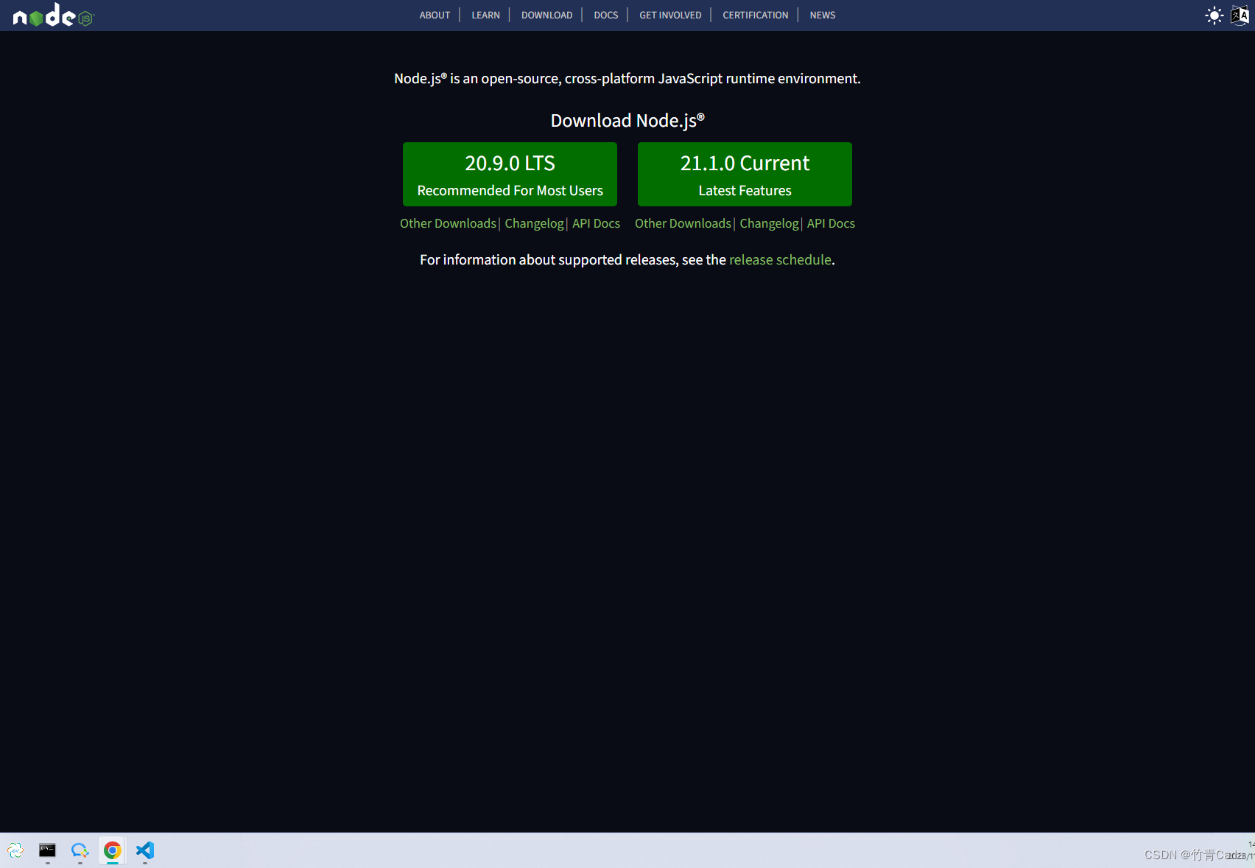Open the DOCS nav item
The width and height of the screenshot is (1255, 868).
point(605,15)
